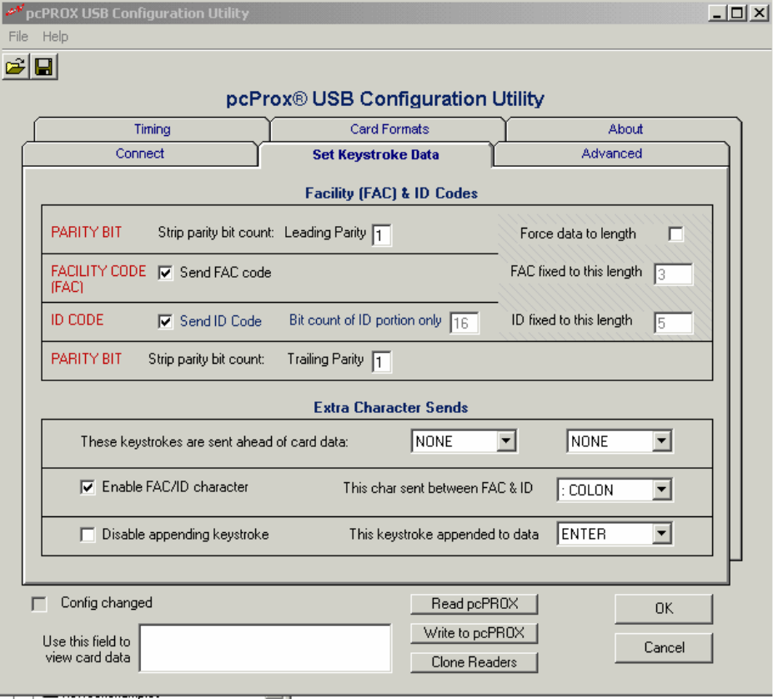Click the 'Facility (FAC) & ID Codes' heading
773x699 pixels.
click(x=391, y=194)
